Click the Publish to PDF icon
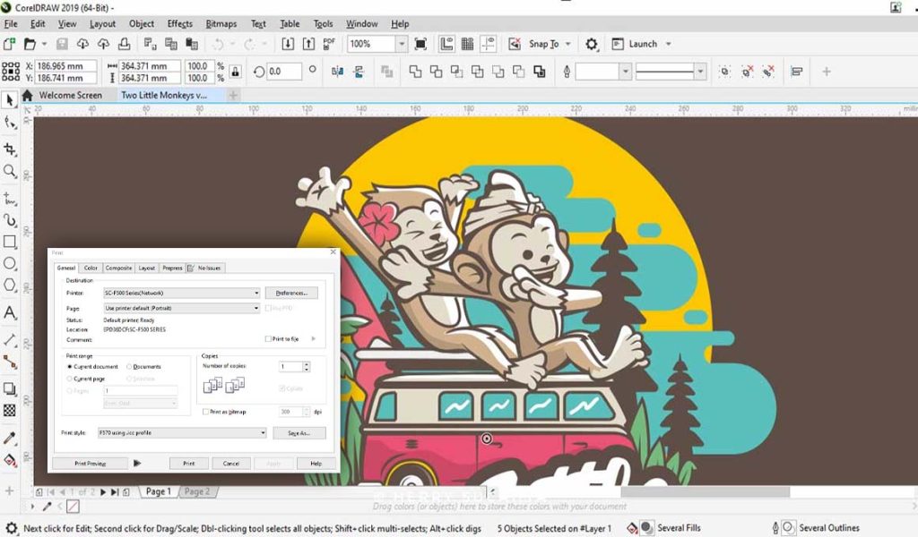The image size is (918, 537). pyautogui.click(x=329, y=44)
